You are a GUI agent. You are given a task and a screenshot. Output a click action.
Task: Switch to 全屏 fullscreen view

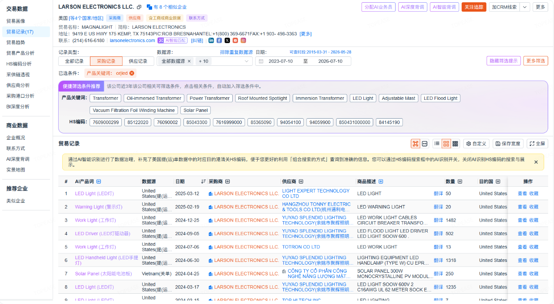coord(537,144)
